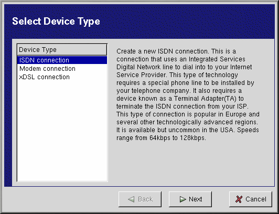Click the 'uncommon in the USA' text
This screenshot has width=279, height=214.
click(x=201, y=130)
